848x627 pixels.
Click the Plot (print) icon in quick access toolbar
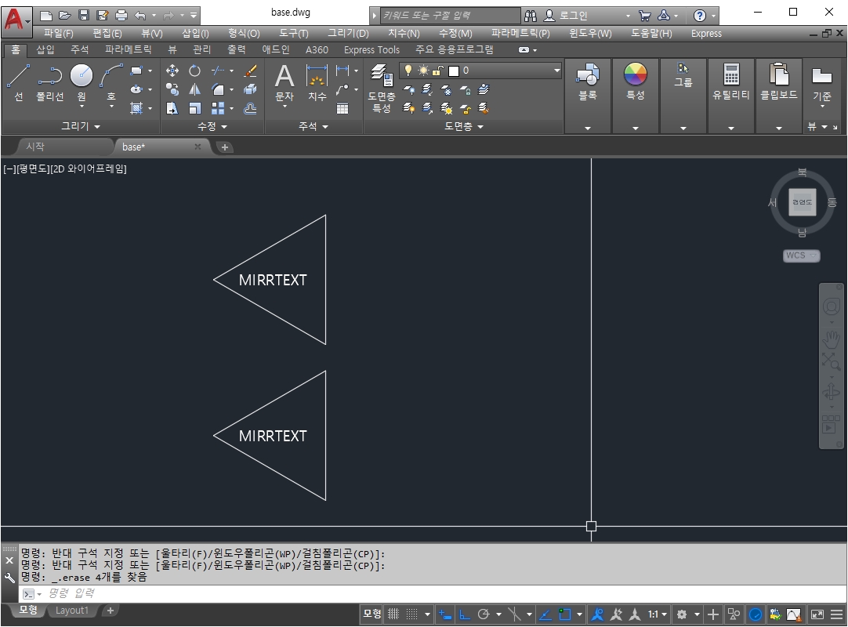click(121, 15)
